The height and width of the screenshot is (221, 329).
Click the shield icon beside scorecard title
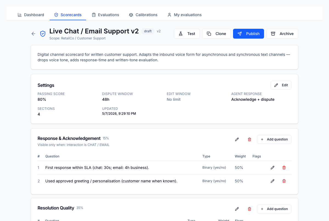tap(43, 34)
